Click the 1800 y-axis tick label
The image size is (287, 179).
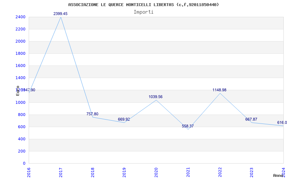(x=21, y=53)
